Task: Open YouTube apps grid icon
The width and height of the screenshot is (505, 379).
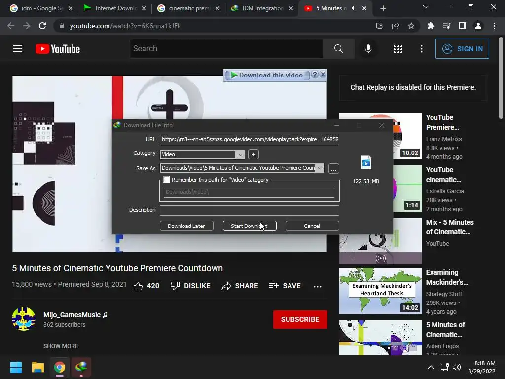Action: click(398, 49)
